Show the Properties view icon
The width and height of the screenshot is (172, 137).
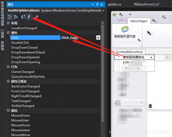point(23,17)
